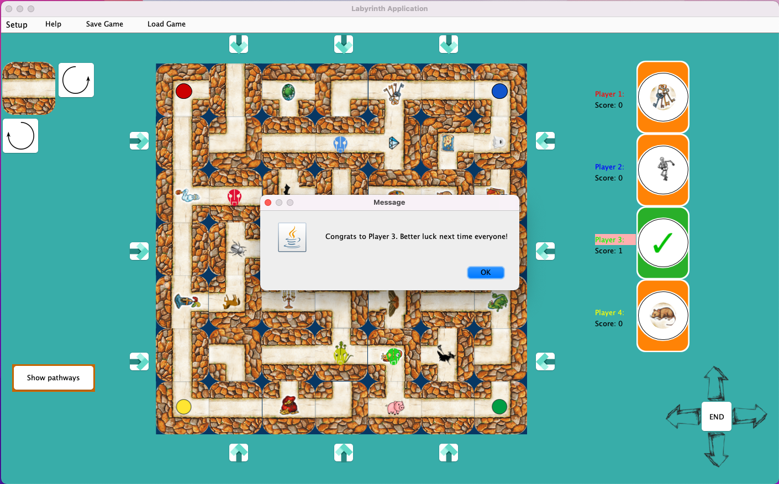Choose Load Game from the menu bar
The image size is (779, 484).
(x=166, y=24)
